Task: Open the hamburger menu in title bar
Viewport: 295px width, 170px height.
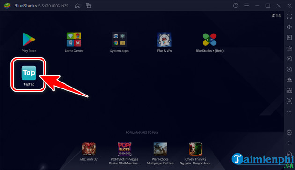Action: pyautogui.click(x=246, y=6)
